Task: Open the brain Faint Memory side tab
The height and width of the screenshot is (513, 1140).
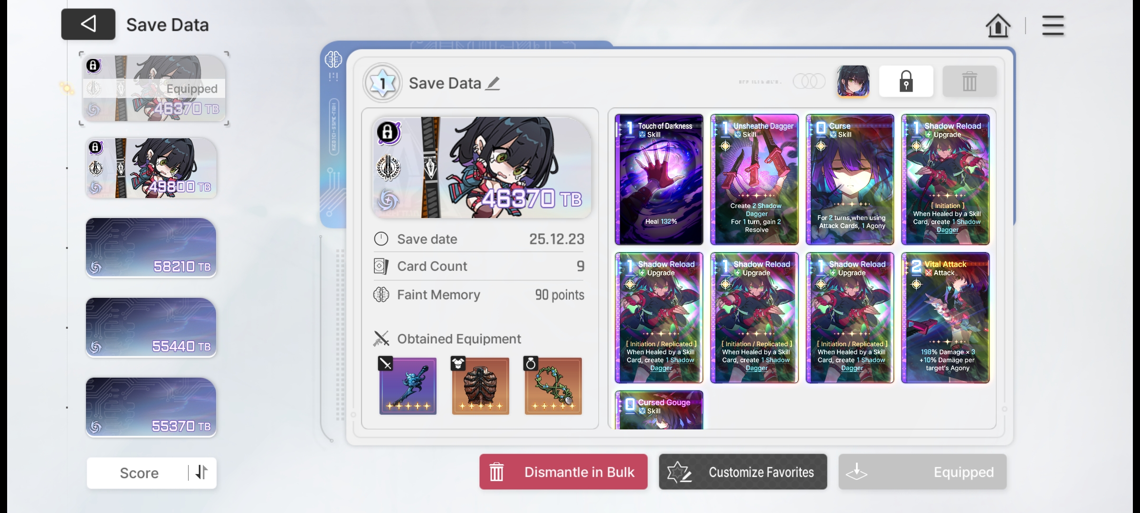Action: (333, 60)
